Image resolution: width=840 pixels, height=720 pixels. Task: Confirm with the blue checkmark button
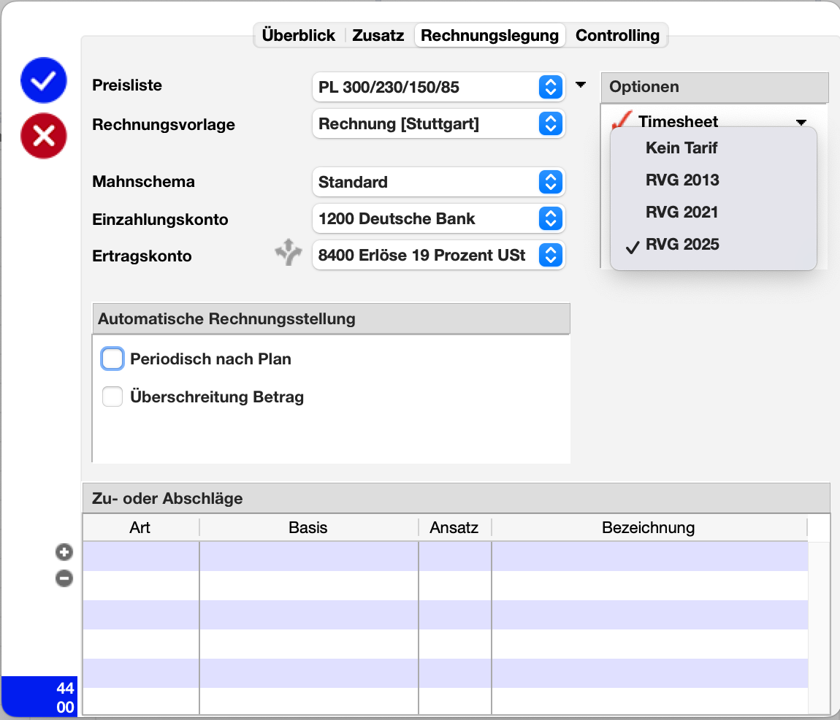(x=43, y=80)
